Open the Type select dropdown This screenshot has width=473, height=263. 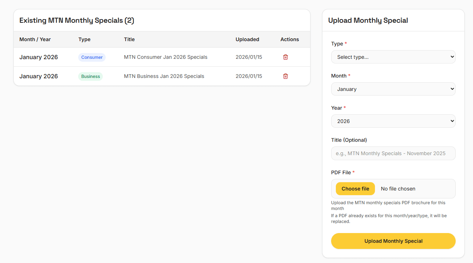(x=393, y=57)
